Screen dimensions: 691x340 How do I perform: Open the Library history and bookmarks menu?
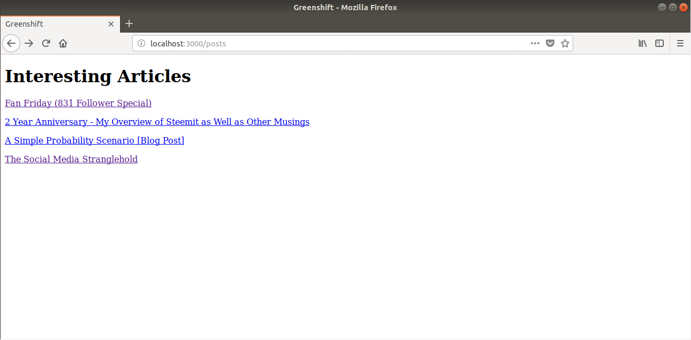pos(642,43)
